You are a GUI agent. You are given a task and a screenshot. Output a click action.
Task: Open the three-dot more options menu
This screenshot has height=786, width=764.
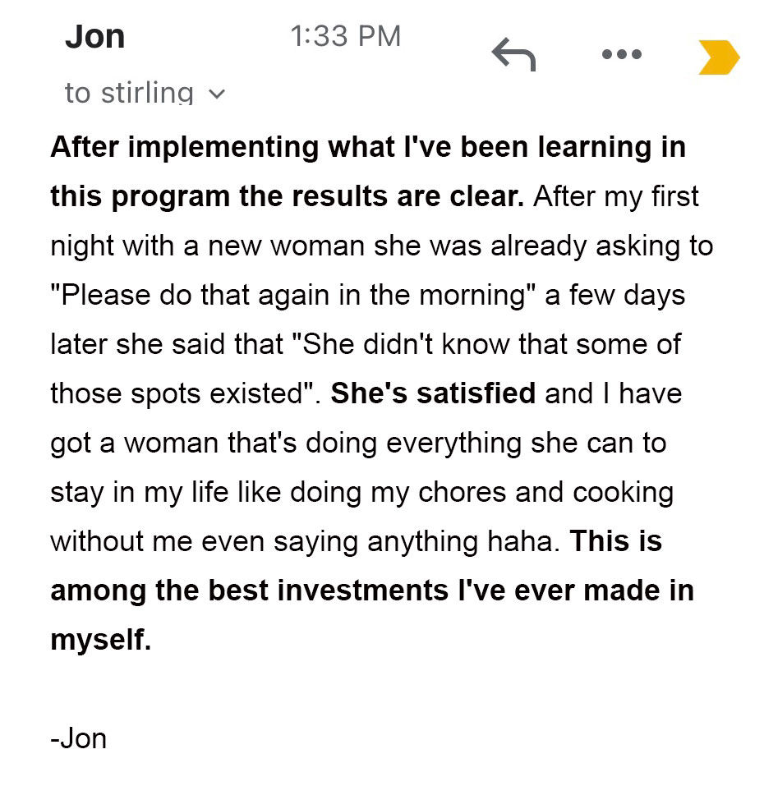(621, 56)
